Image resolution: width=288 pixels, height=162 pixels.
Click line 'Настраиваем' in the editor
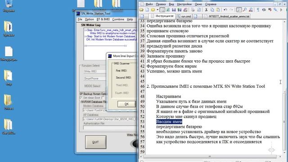(169, 96)
